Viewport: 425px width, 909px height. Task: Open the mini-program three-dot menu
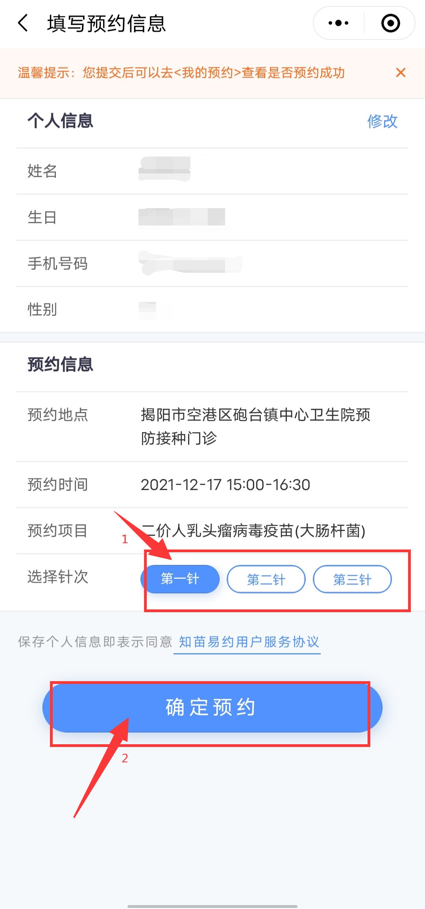[x=338, y=23]
